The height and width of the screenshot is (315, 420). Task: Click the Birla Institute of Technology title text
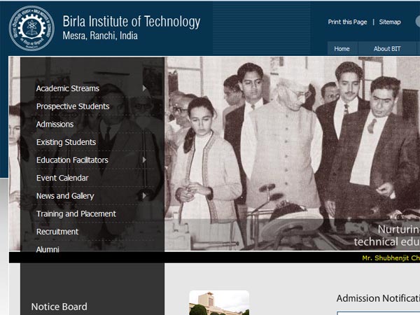tap(131, 22)
